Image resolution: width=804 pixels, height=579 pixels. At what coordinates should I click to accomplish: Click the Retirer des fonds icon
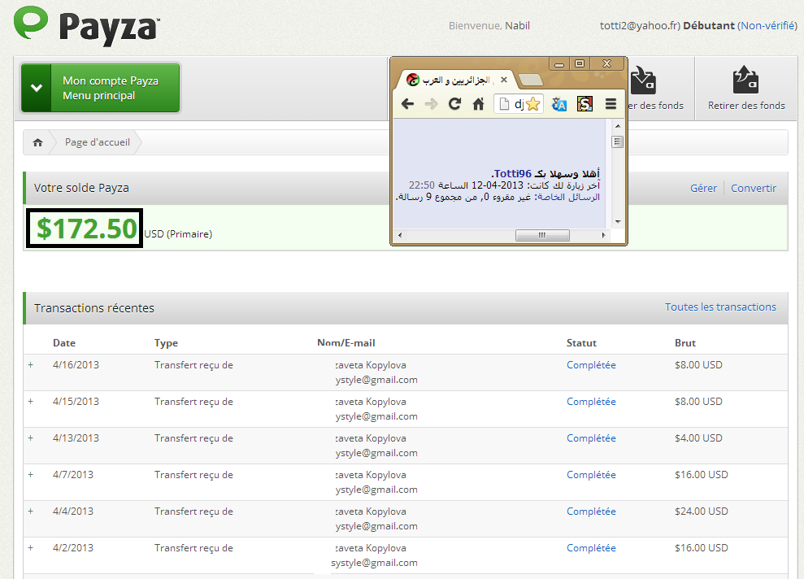[746, 80]
